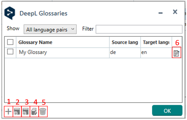Click the de source language cell
The image size is (187, 120).
pos(113,52)
